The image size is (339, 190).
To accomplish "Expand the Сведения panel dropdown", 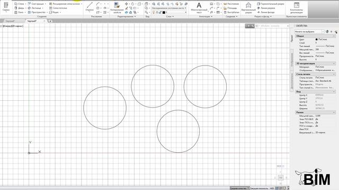I will tap(237, 16).
